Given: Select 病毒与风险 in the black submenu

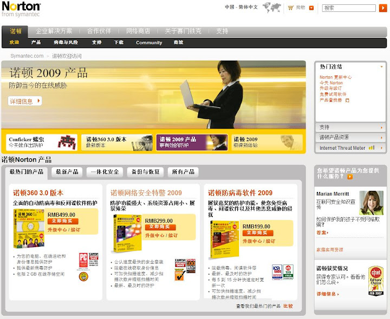Looking at the screenshot, I should [66, 43].
